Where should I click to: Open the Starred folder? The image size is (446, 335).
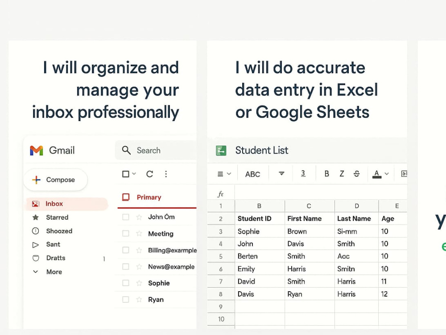click(57, 218)
